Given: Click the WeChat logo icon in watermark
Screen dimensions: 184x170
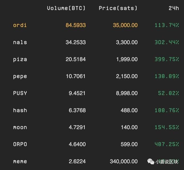Looking at the screenshot, I should click(x=151, y=162).
